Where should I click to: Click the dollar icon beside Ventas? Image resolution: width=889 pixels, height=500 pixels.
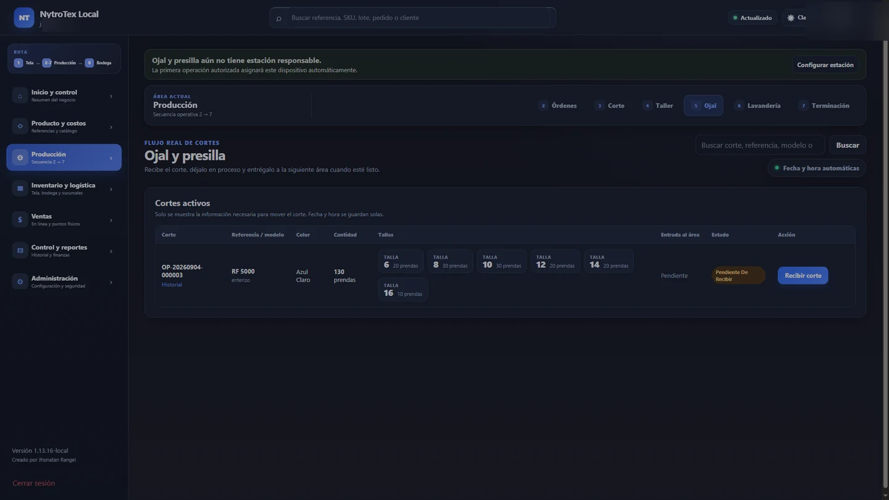(x=20, y=220)
